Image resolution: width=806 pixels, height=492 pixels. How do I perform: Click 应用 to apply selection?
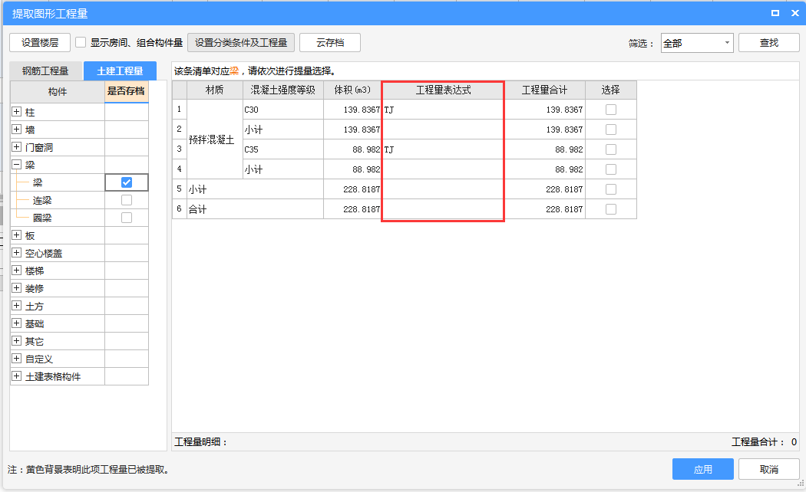click(702, 469)
